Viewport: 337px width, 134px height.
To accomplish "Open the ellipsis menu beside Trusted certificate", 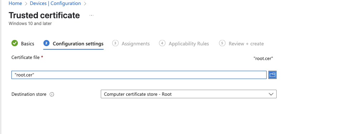I will click(91, 15).
